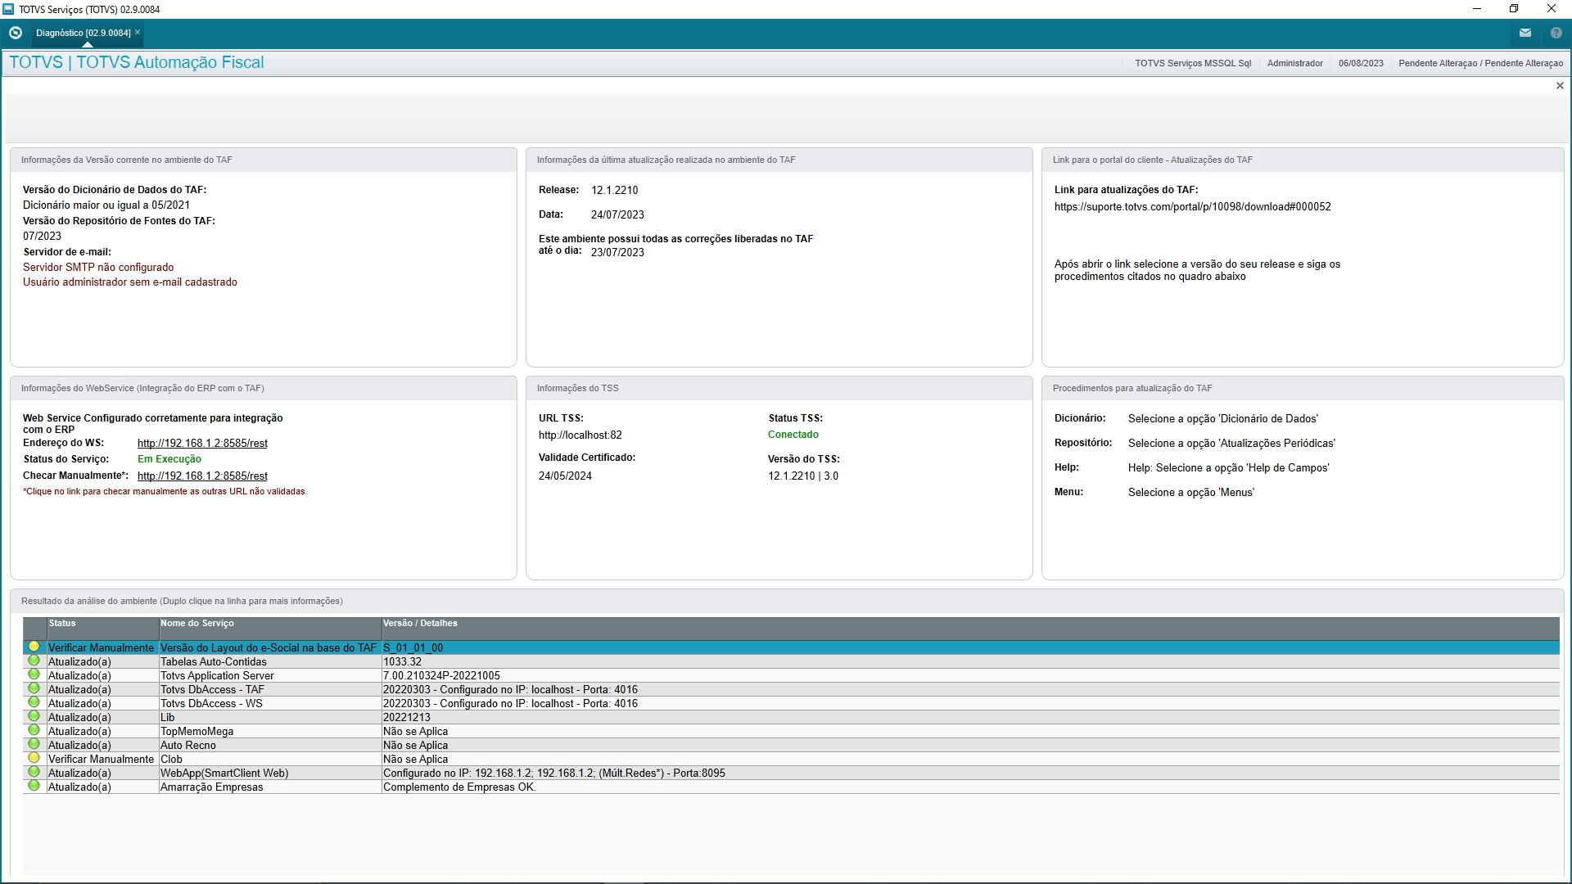This screenshot has height=884, width=1572.
Task: Click TSS version '12.1.2210 | 3.0'
Action: point(803,476)
